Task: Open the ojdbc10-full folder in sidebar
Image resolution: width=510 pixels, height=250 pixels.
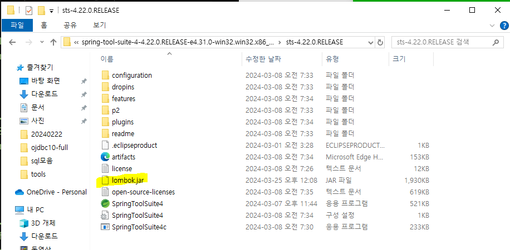Action: point(44,147)
